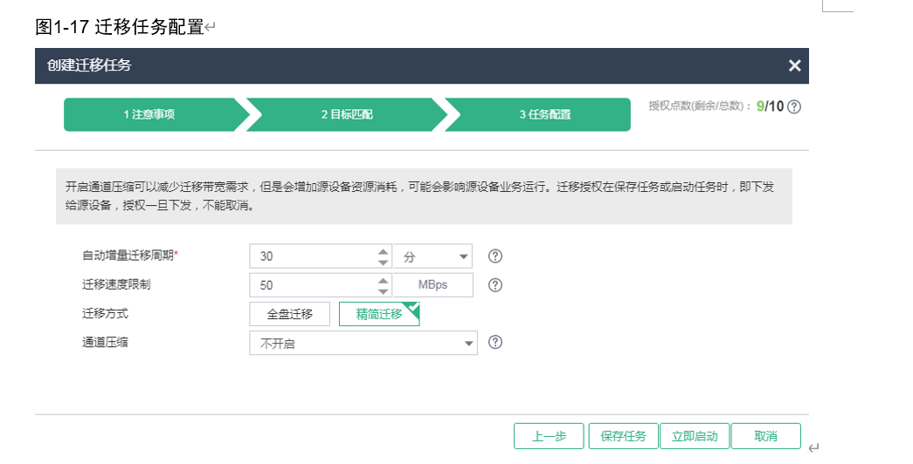Open help icon for 自动增量迁移周期
This screenshot has width=913, height=464.
495,256
